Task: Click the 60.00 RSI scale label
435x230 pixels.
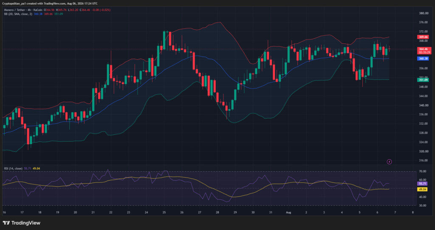Action: 424,180
